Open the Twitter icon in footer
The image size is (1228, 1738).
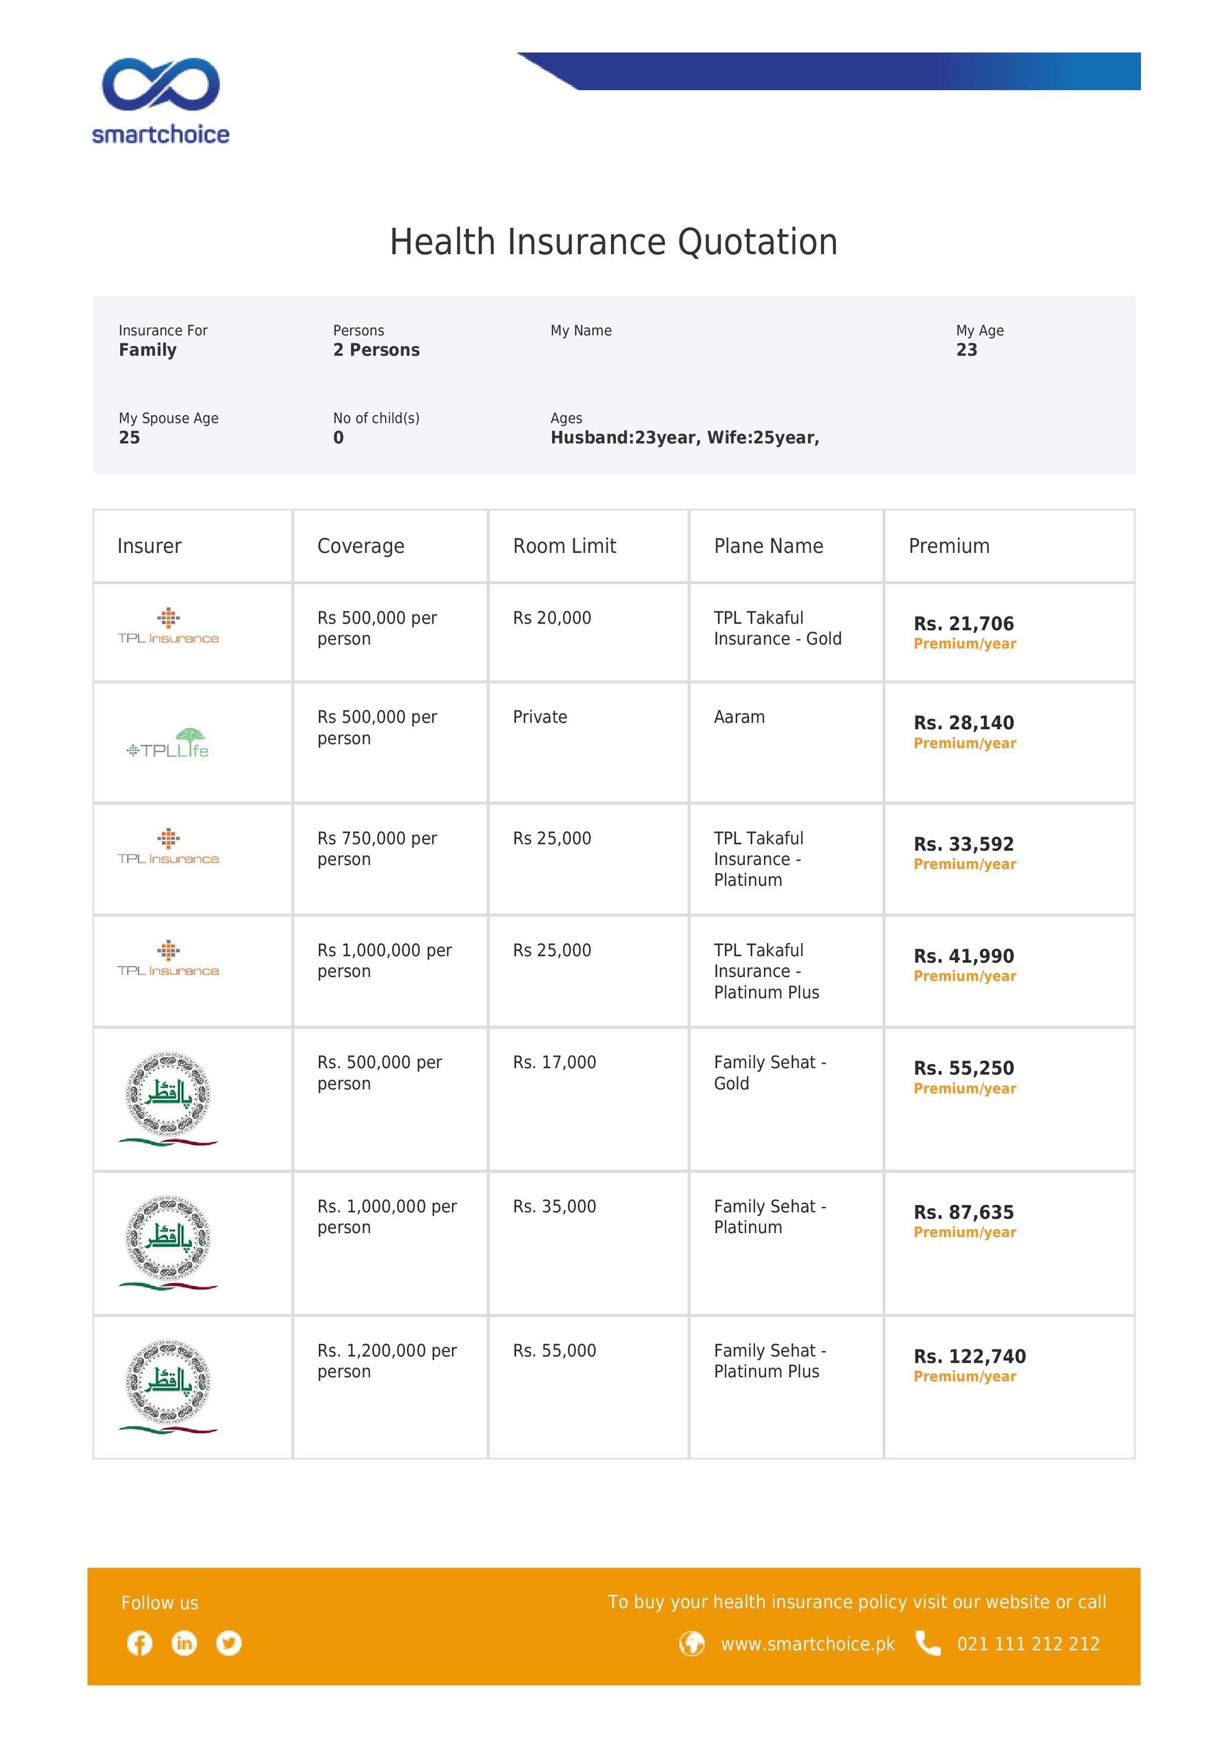coord(228,1643)
